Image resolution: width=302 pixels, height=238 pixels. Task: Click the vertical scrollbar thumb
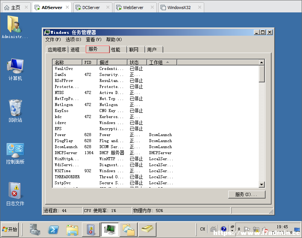[x=261, y=74]
